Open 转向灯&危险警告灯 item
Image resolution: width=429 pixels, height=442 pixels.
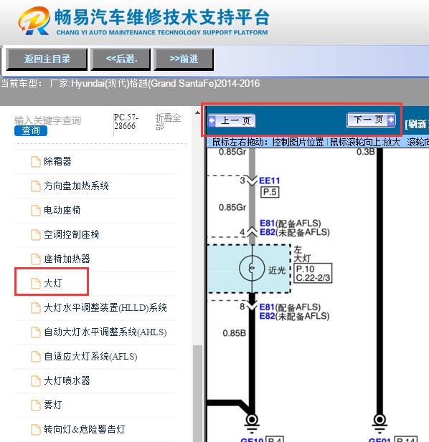(x=85, y=429)
